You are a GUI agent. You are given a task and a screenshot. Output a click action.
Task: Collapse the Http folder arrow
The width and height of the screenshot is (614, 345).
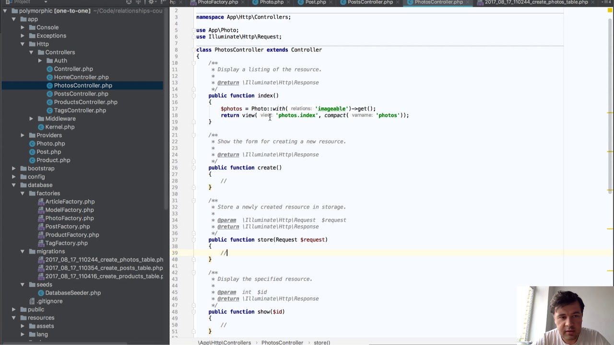click(x=23, y=44)
